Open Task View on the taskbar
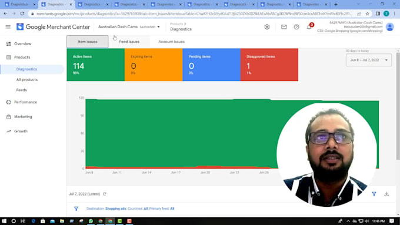This screenshot has height=225, width=400. point(23,221)
